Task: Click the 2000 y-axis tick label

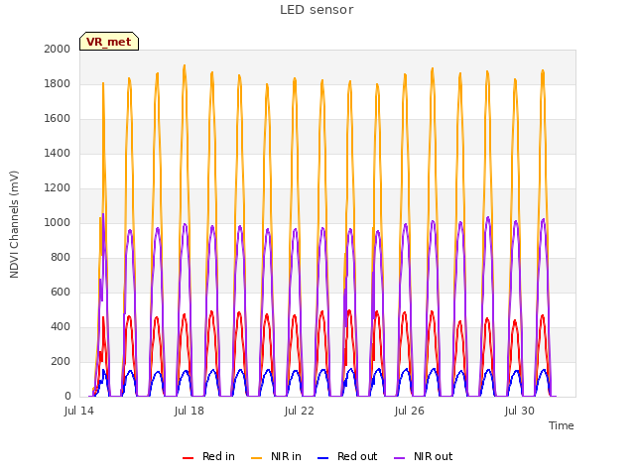Action: (x=58, y=49)
